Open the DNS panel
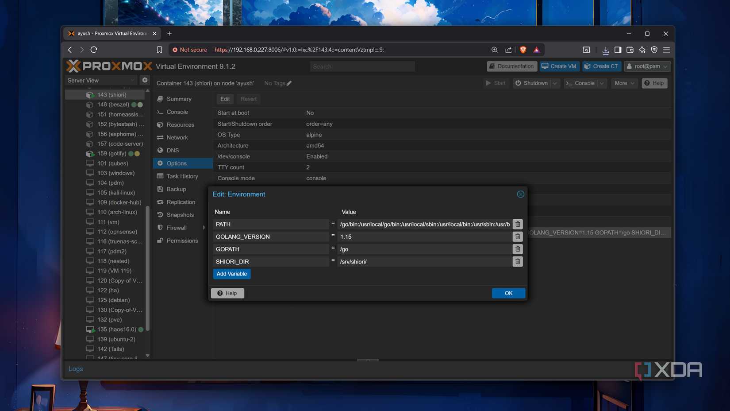The image size is (730, 411). click(x=172, y=150)
